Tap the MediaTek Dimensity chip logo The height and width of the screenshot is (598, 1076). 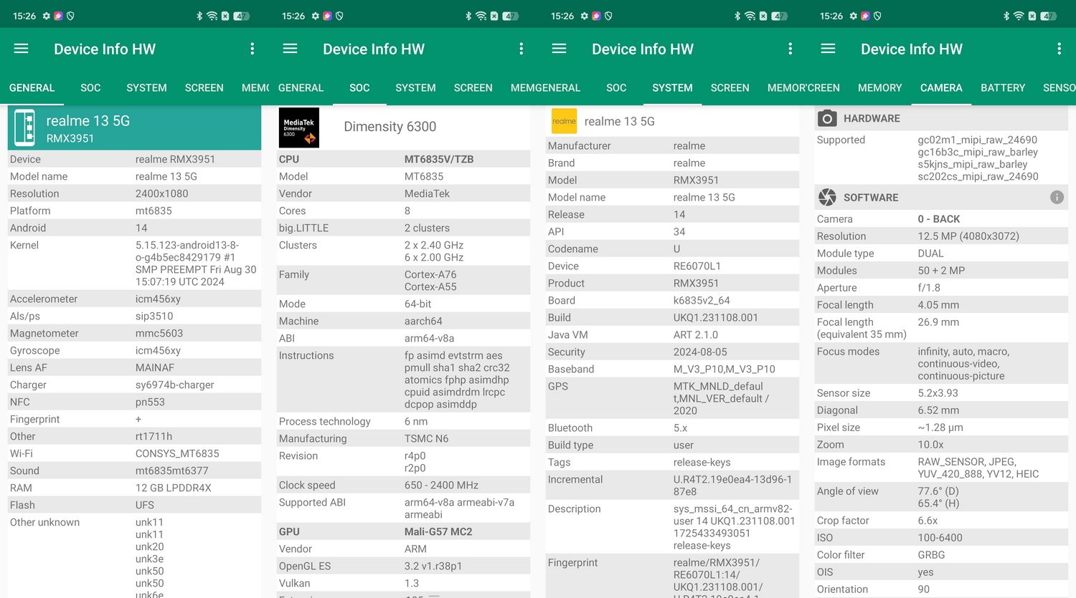click(x=298, y=127)
